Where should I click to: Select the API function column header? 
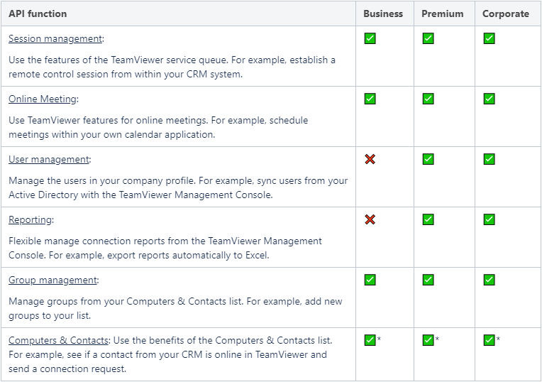click(38, 13)
